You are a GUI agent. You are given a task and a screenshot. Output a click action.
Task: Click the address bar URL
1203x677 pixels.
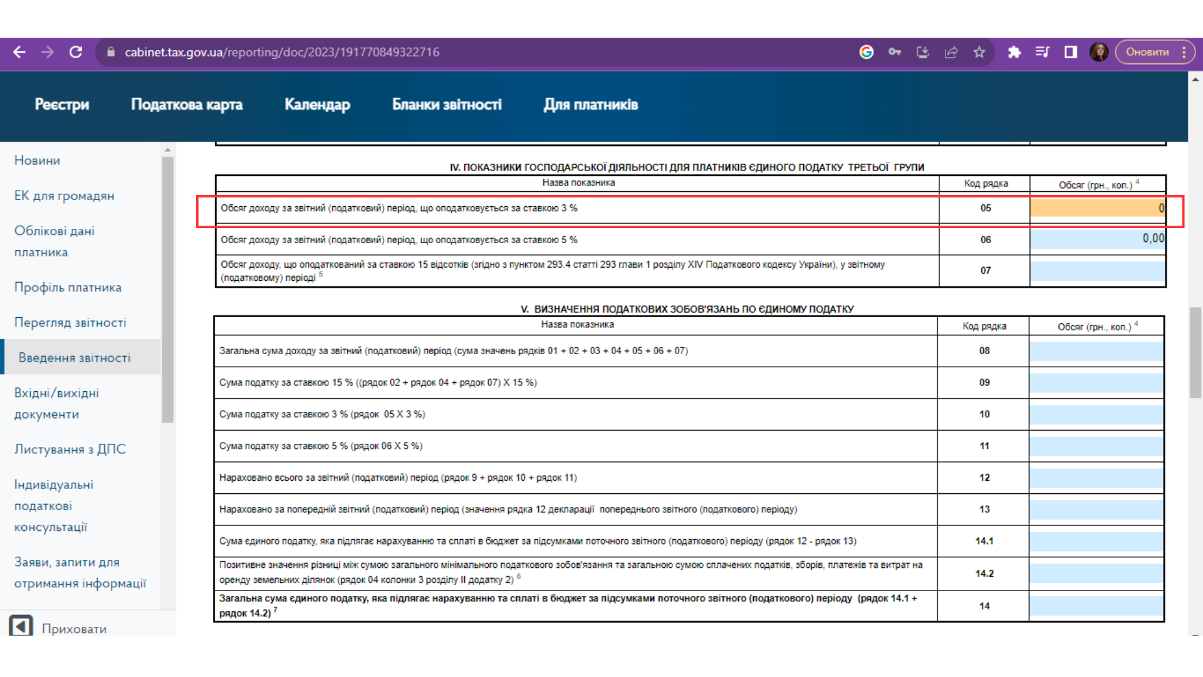pos(282,52)
